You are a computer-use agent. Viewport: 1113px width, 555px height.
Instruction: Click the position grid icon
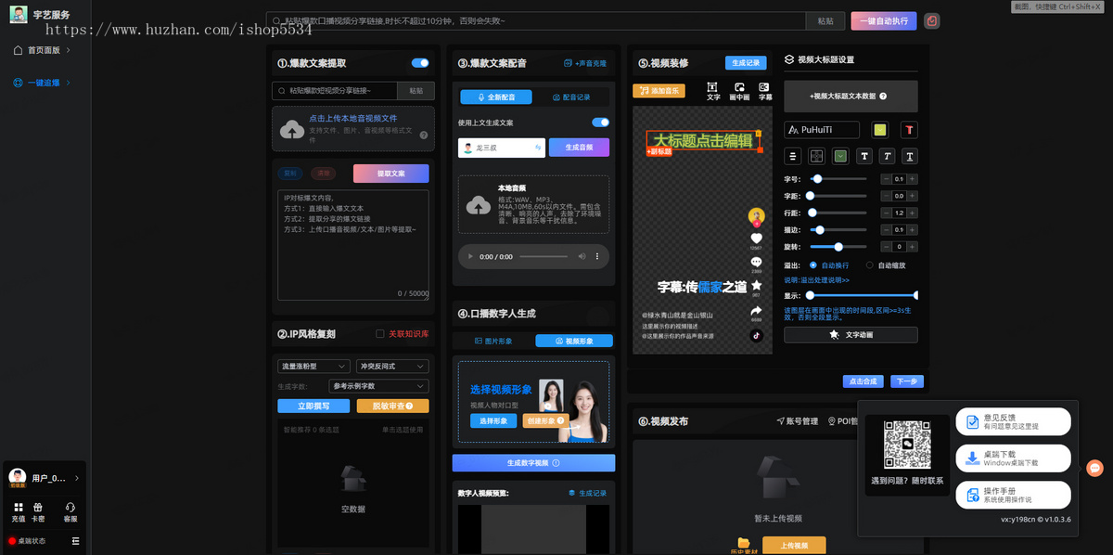816,156
